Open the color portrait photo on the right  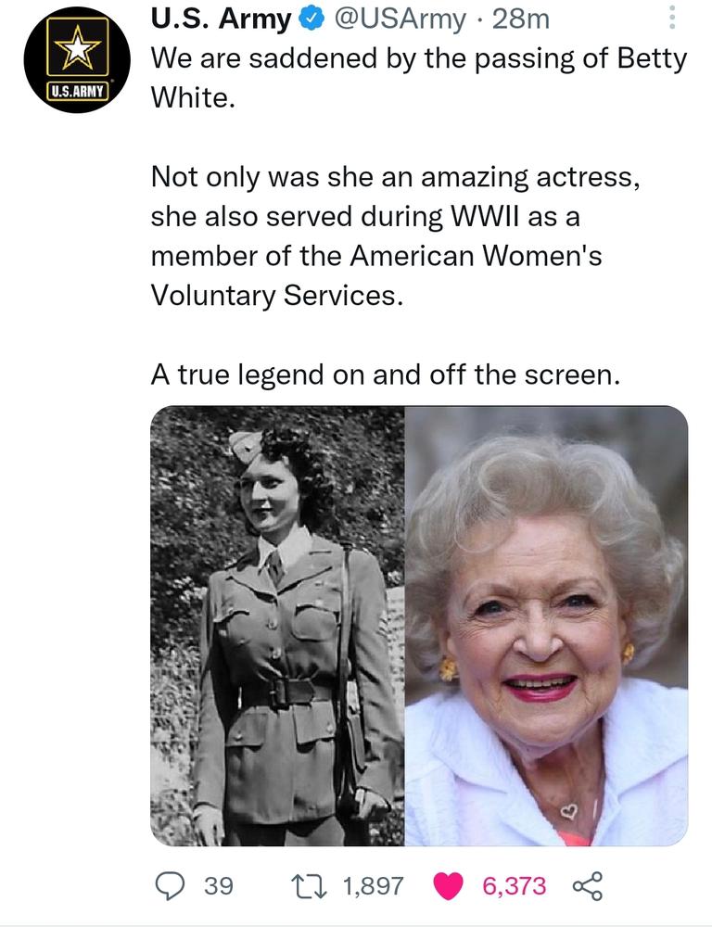[x=546, y=626]
